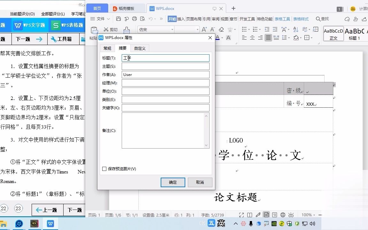This screenshot has height=230, width=368.
Task: Click the font color A swatch
Action: tap(218, 38)
